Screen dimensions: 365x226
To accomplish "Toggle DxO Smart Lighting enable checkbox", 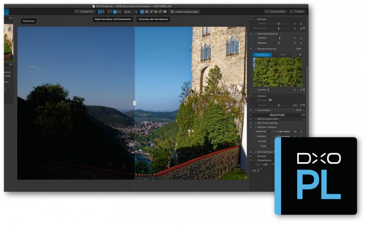I will (x=255, y=123).
